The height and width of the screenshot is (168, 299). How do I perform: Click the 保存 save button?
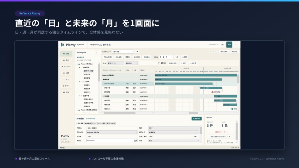click(x=229, y=45)
